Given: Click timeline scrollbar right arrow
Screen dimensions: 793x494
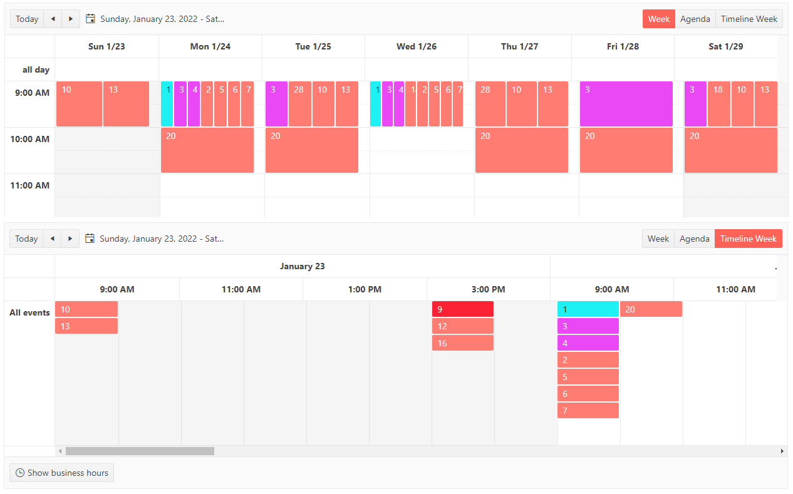Looking at the screenshot, I should pos(782,451).
